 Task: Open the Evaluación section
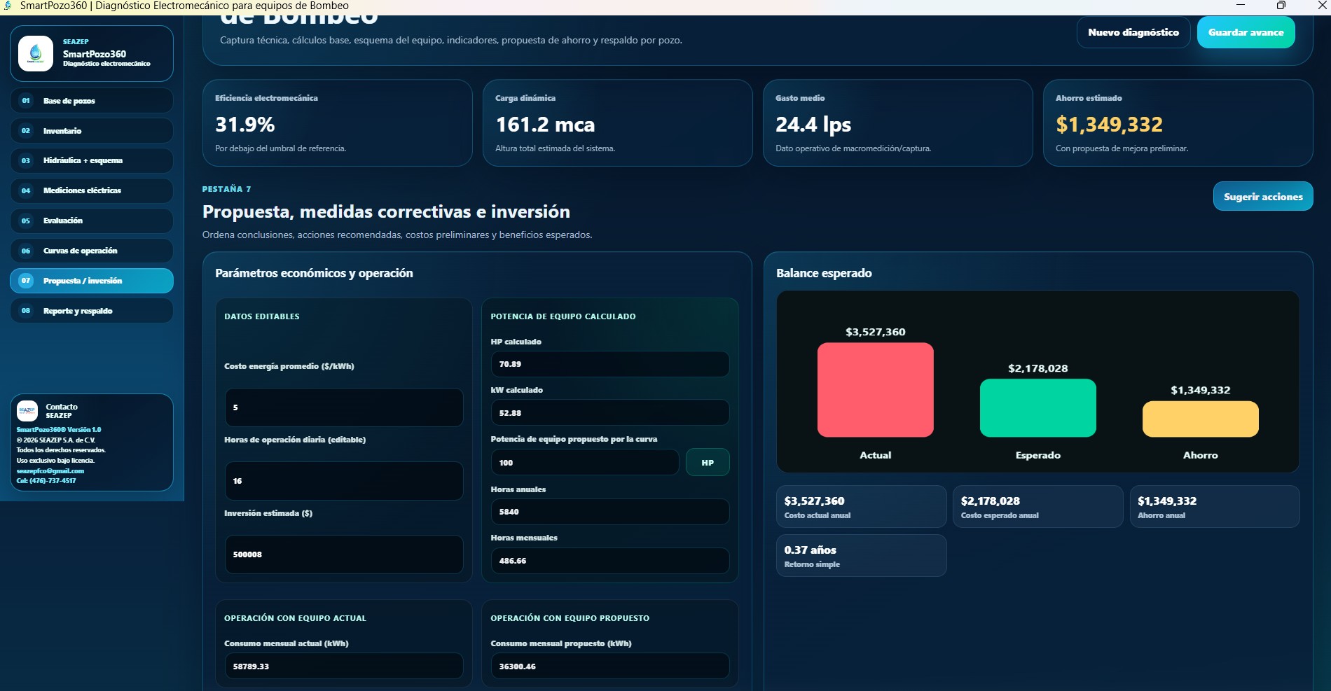(92, 221)
